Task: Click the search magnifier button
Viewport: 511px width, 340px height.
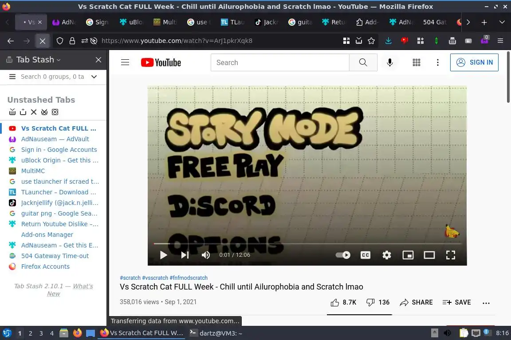Action: tap(363, 62)
